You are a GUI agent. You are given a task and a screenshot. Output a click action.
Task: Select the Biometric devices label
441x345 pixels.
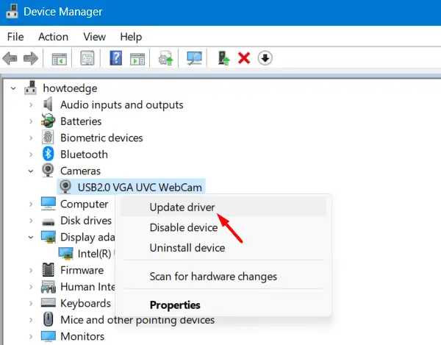click(x=101, y=138)
